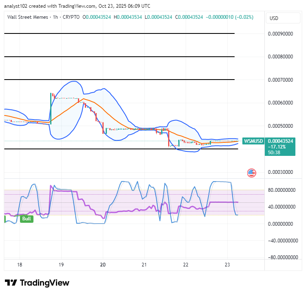The image size is (306, 295).
Task: Click date 21 on the time axis
Action: 144,265
